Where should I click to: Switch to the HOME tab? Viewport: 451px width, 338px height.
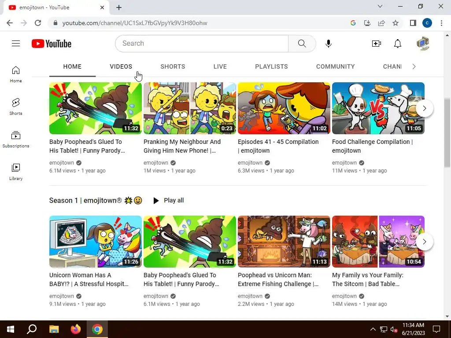coord(72,67)
